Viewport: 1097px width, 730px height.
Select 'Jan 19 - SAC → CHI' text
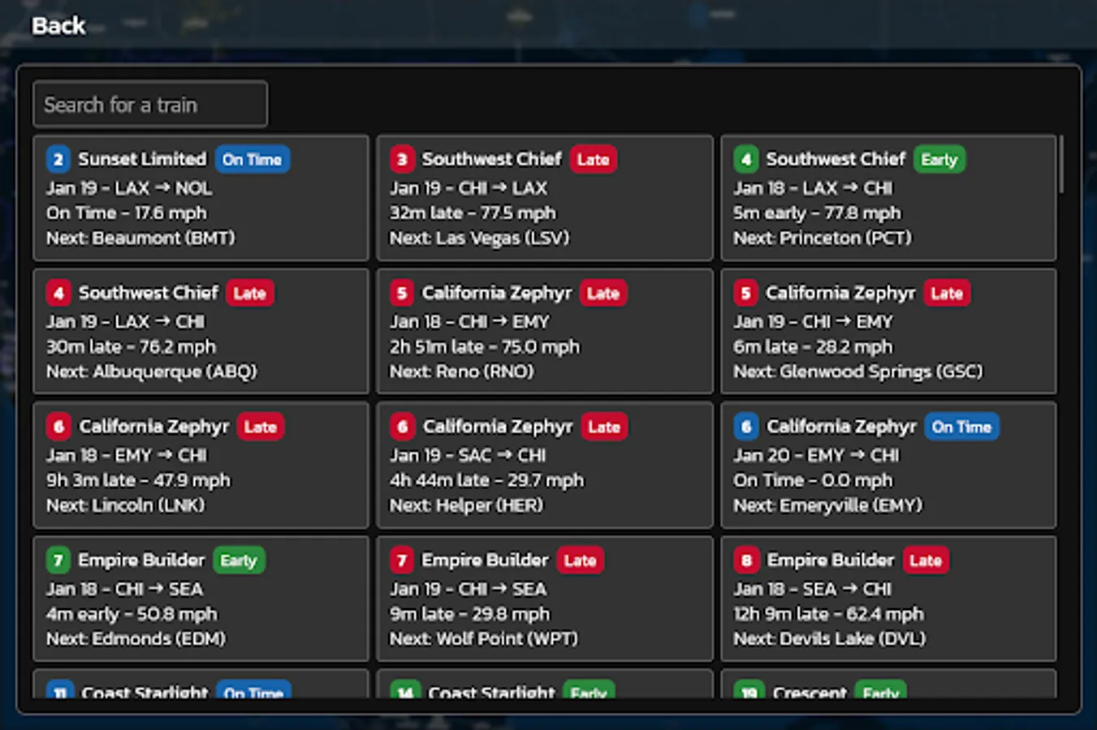468,456
